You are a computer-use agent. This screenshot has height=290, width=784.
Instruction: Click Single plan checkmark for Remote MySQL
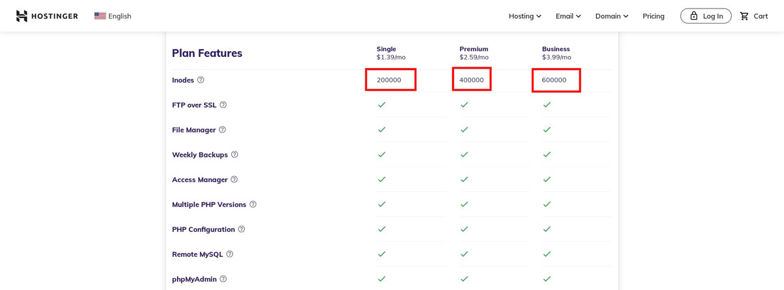coord(382,253)
